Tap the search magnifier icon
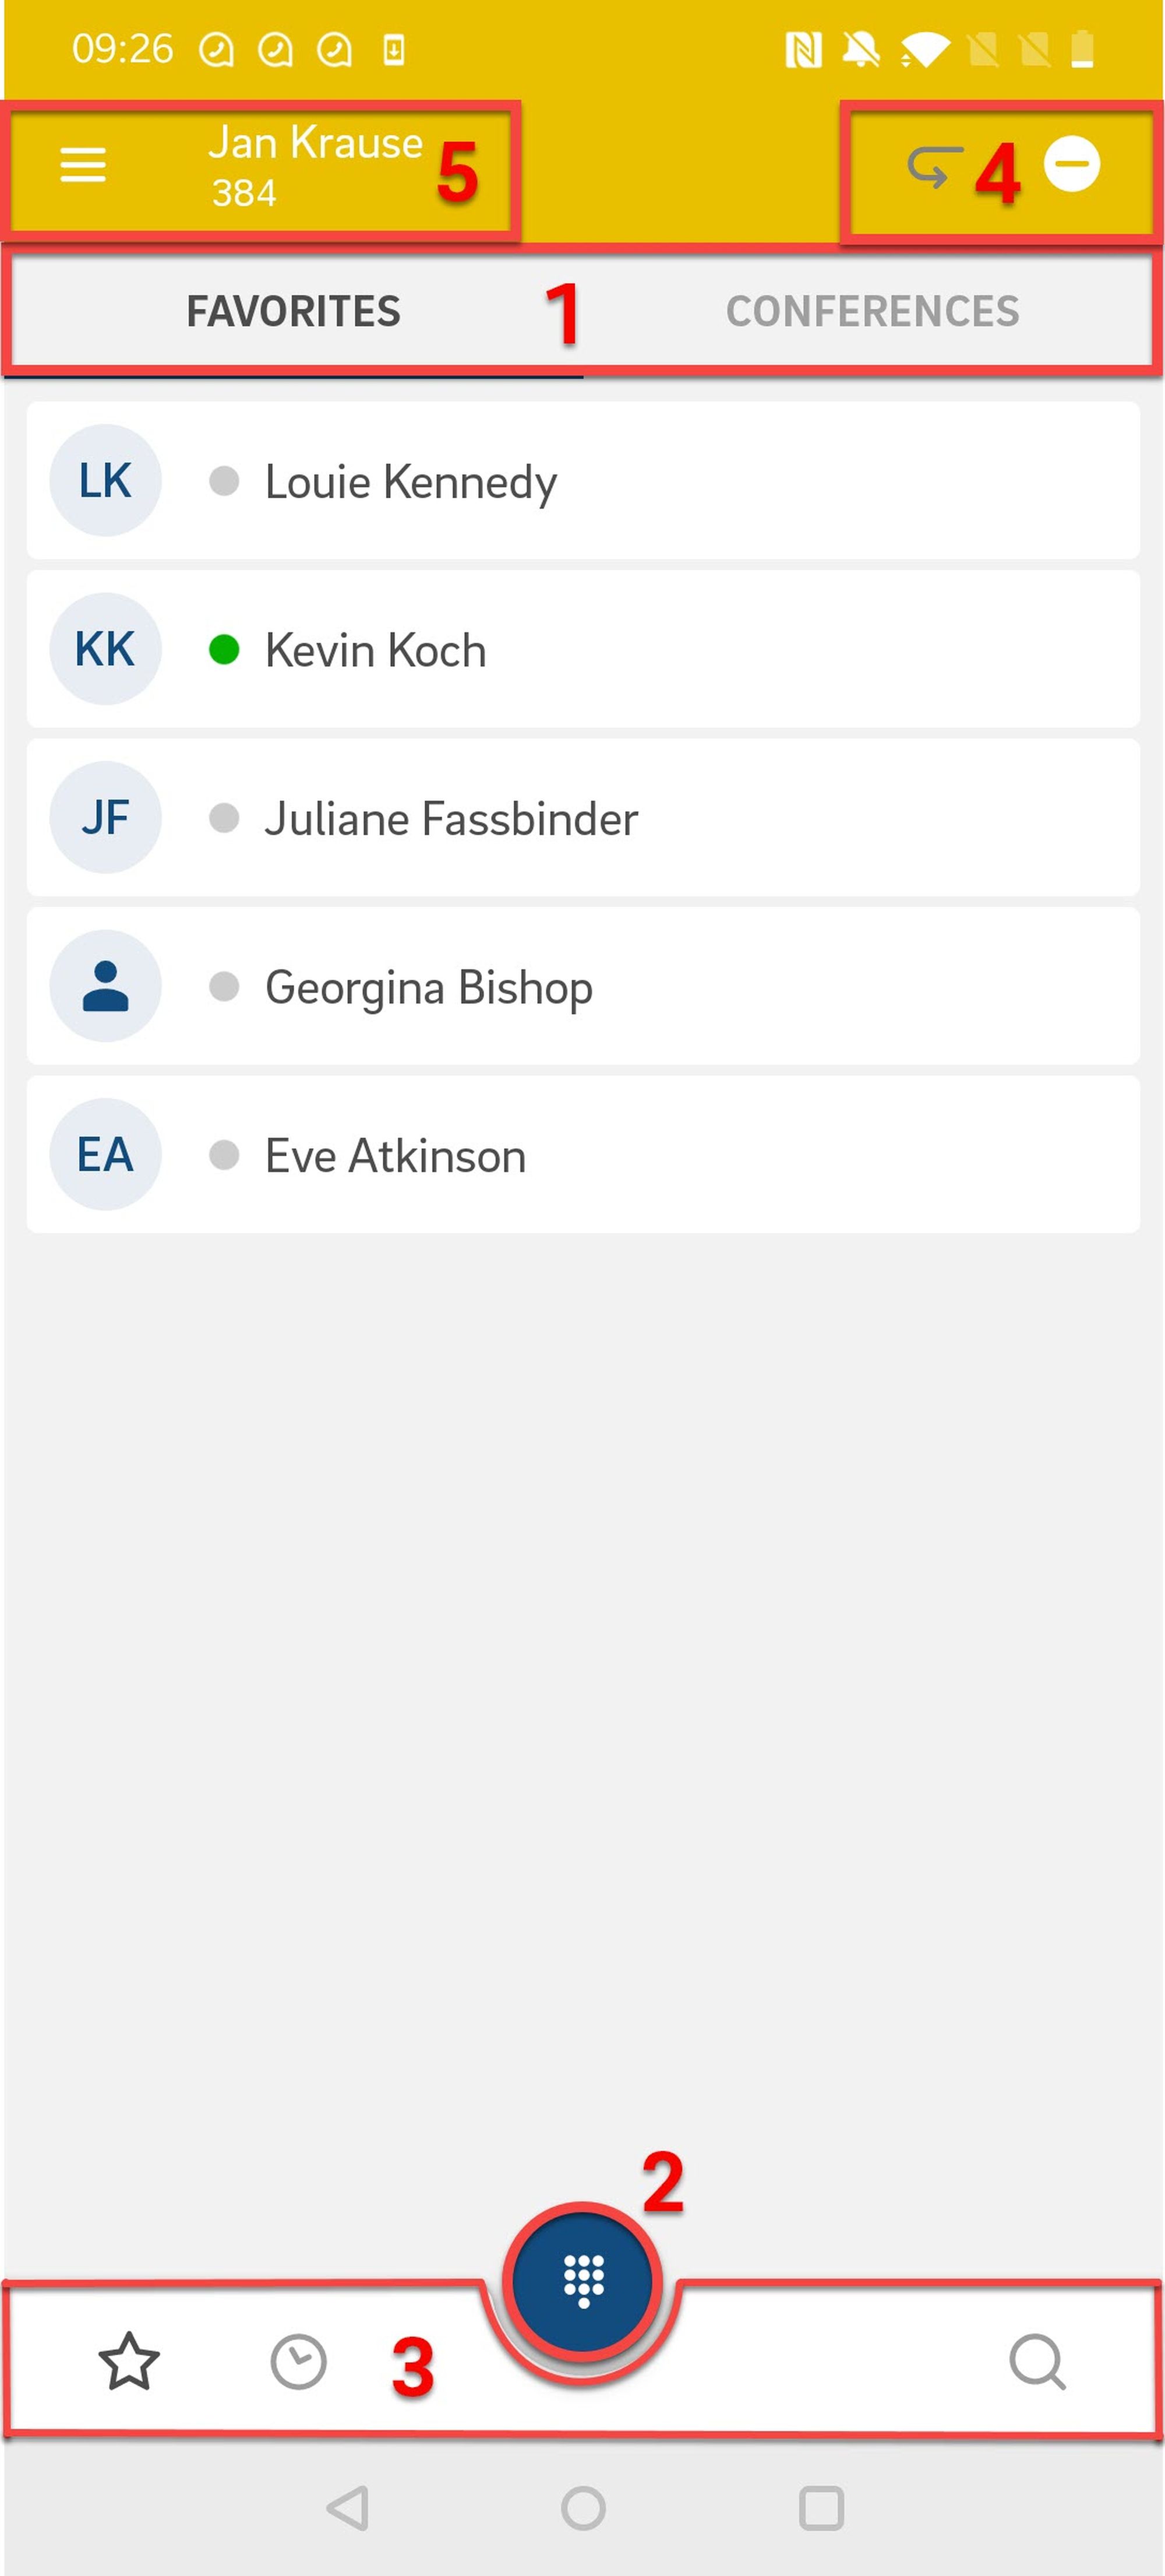 (1036, 2362)
